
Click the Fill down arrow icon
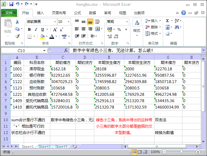(167, 27)
